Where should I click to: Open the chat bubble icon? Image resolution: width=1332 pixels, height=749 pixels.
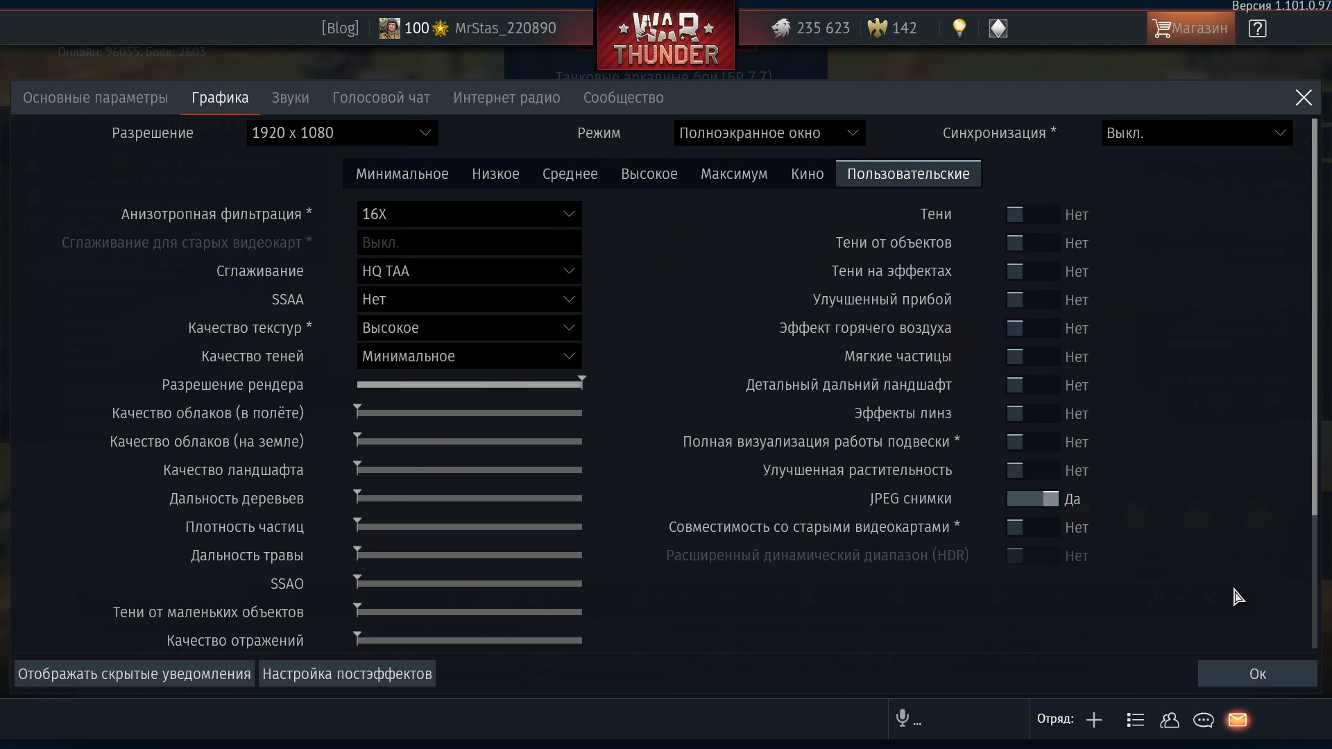pyautogui.click(x=1203, y=720)
